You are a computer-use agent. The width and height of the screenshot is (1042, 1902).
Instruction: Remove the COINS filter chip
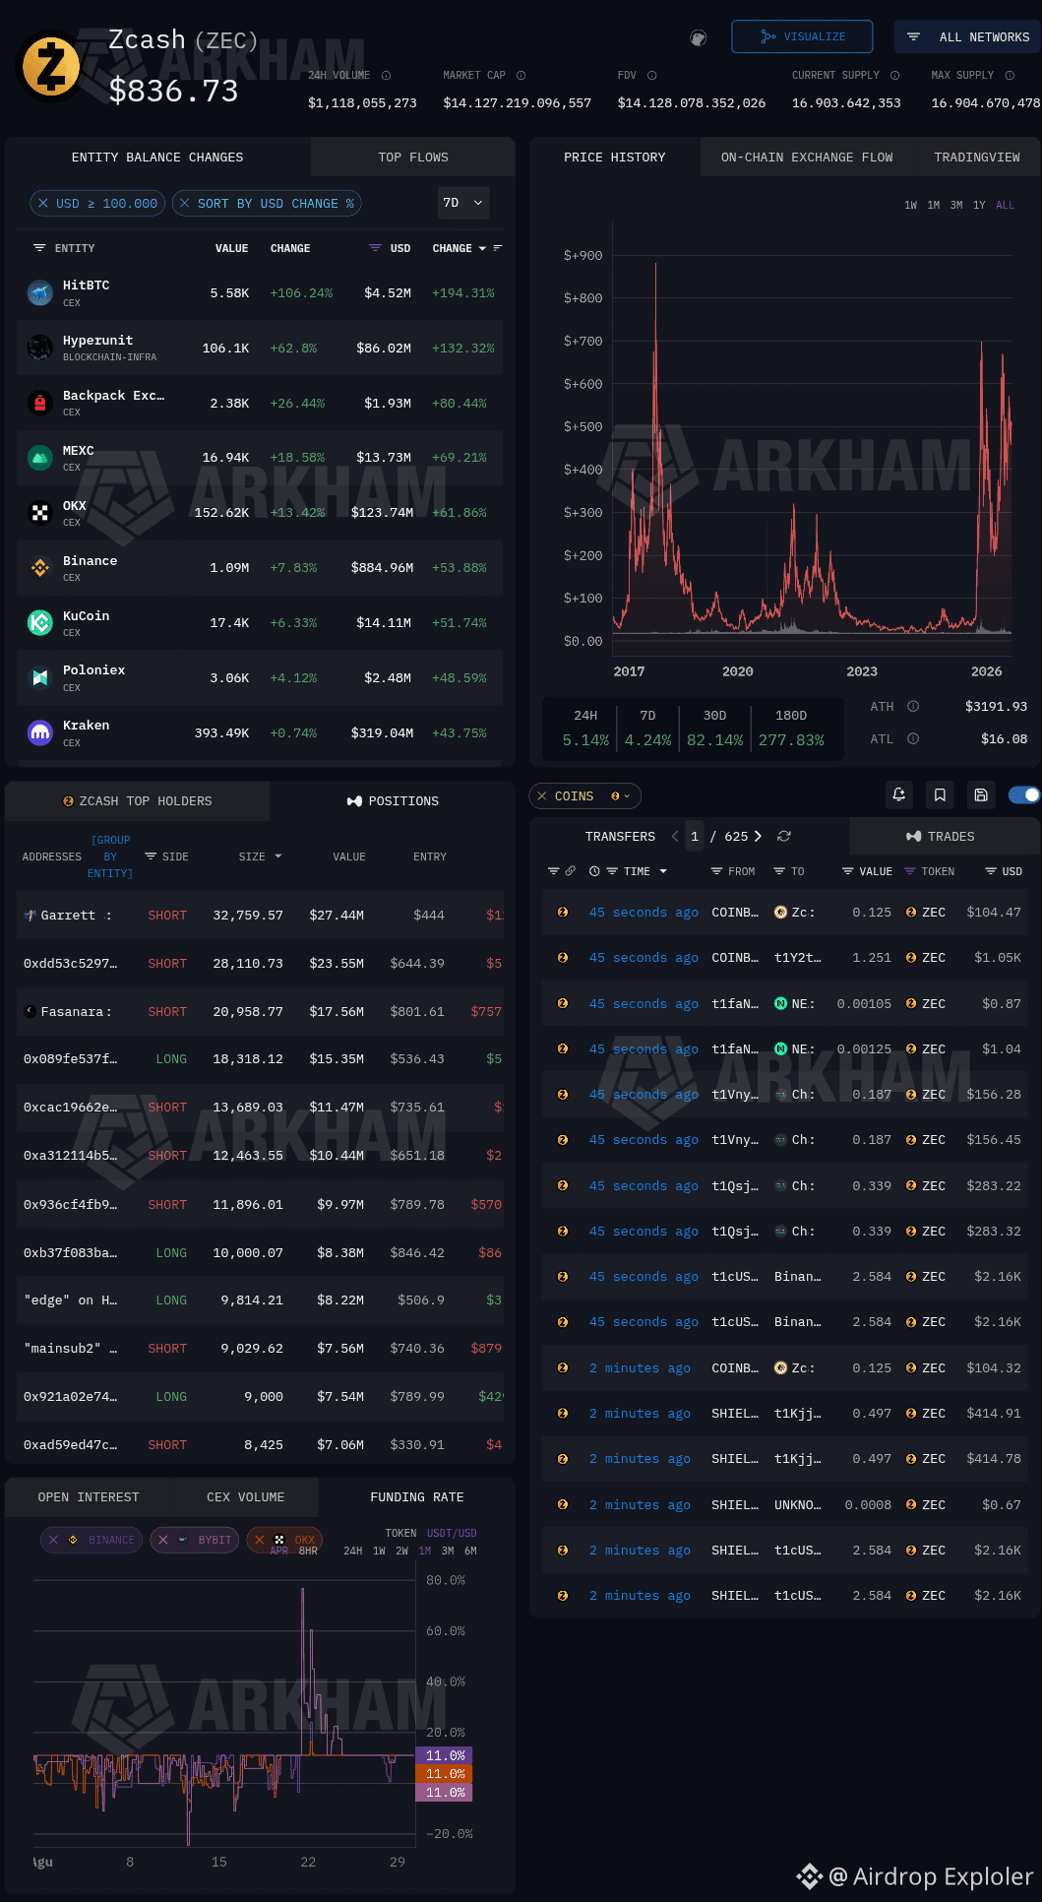542,795
